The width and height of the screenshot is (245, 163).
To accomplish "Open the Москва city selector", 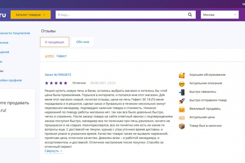I will (x=220, y=15).
